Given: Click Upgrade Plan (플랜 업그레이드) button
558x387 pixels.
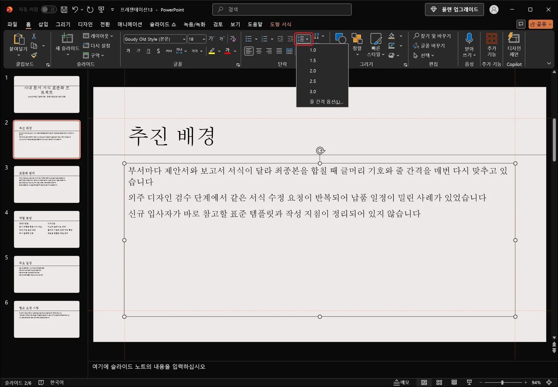Looking at the screenshot, I should coord(454,9).
